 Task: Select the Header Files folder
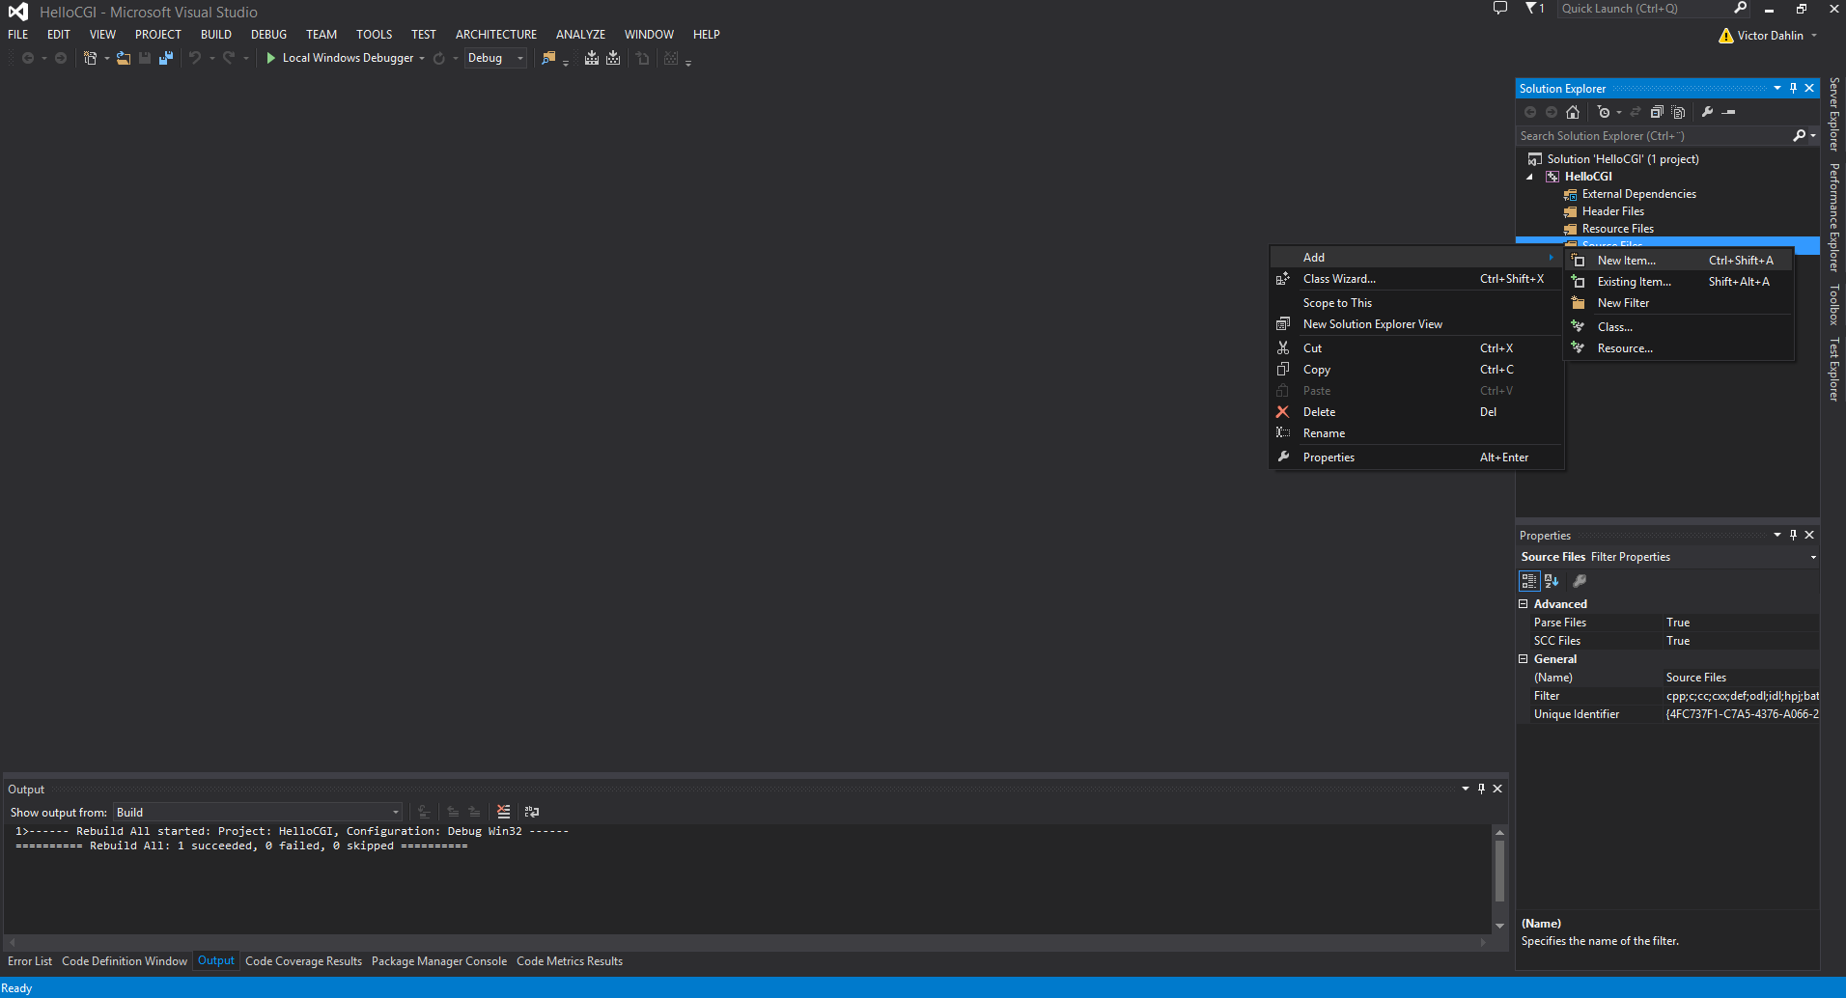tap(1612, 211)
